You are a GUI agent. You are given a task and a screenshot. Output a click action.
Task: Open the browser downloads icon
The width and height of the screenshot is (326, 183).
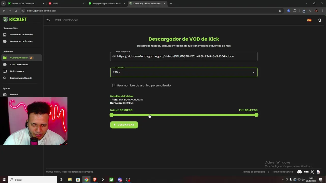point(304,11)
